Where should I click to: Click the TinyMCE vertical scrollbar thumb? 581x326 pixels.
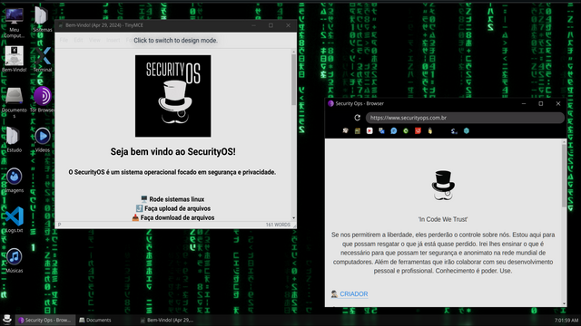(293, 80)
